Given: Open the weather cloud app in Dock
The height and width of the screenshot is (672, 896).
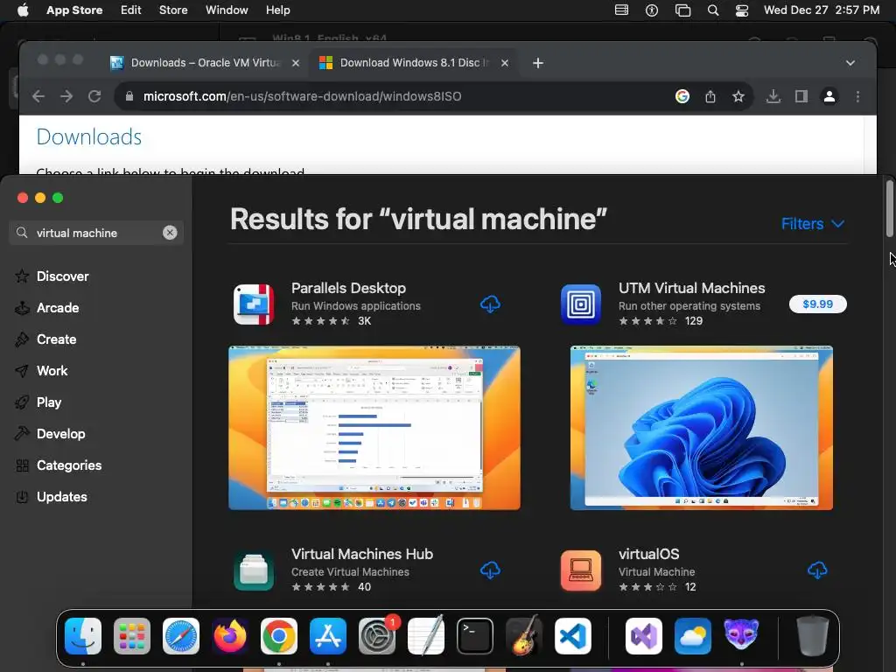Looking at the screenshot, I should click(693, 636).
